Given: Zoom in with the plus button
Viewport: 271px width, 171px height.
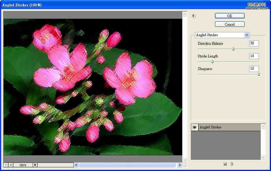Looking at the screenshot, I should [x=11, y=165].
